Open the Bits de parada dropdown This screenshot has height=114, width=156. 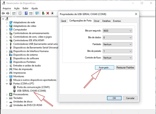117,51
